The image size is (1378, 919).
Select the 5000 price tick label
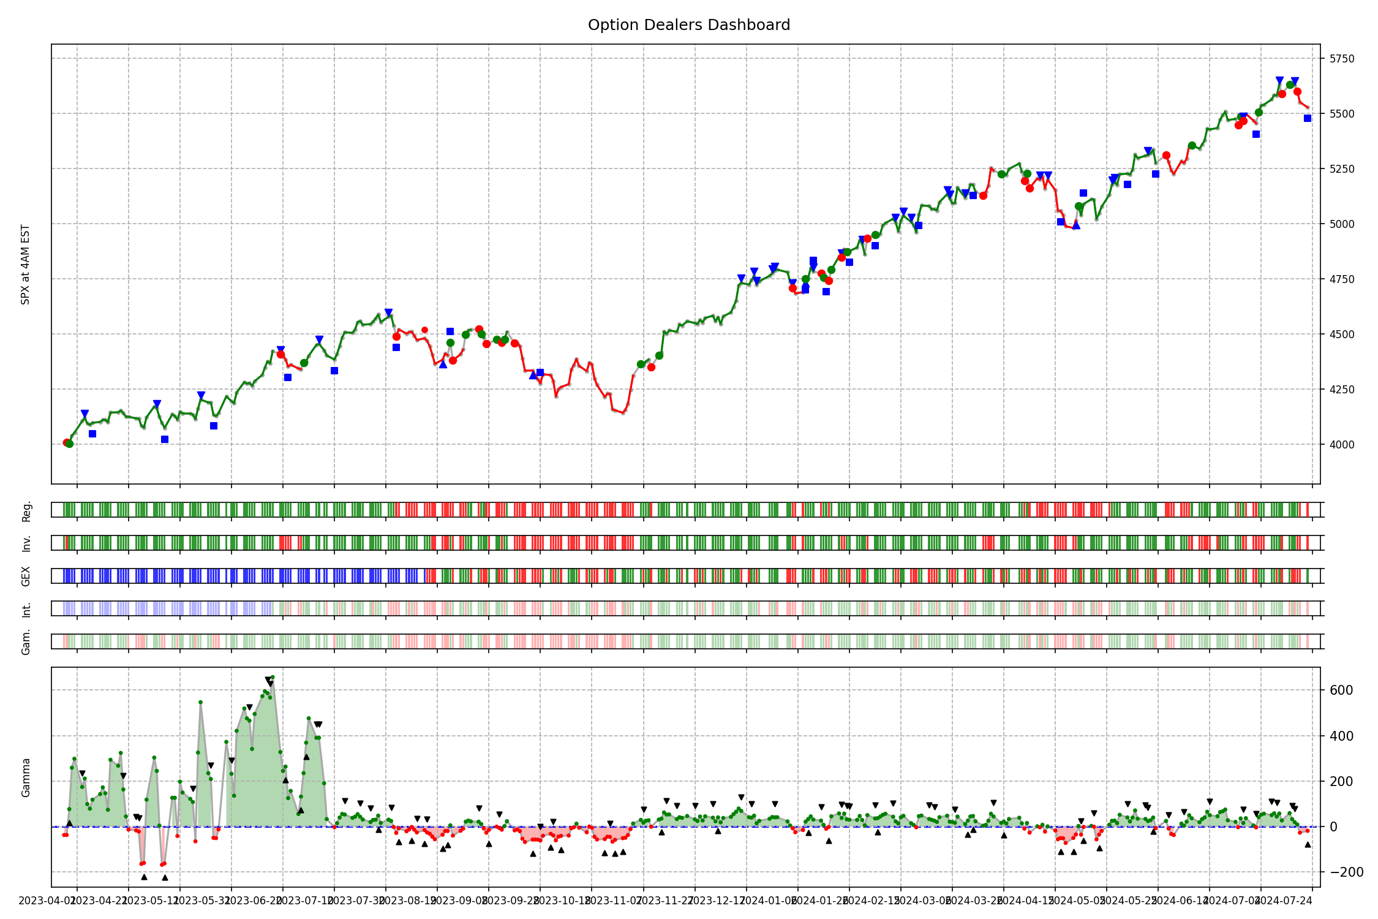(x=1341, y=224)
